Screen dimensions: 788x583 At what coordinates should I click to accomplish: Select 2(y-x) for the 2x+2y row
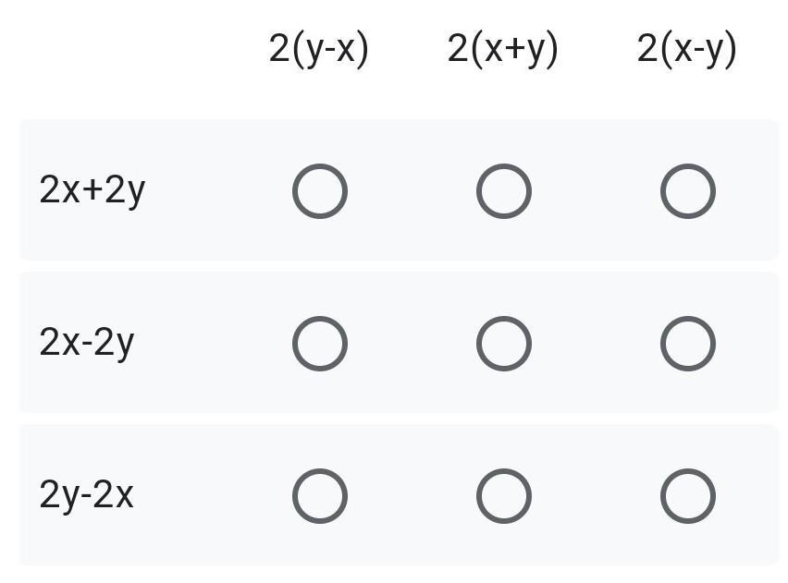320,191
